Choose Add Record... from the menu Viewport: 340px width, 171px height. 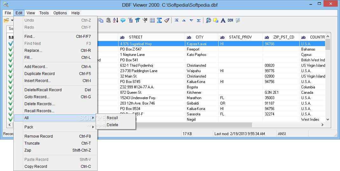[56, 67]
